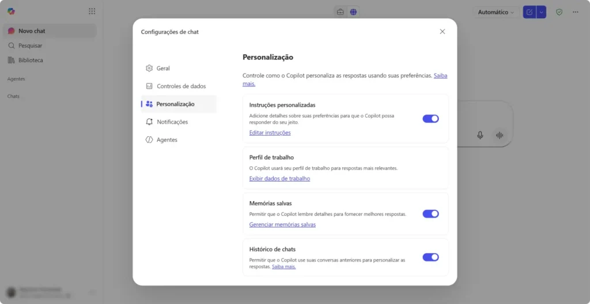The height and width of the screenshot is (304, 590).
Task: Open the Geral settings tab
Action: (179, 68)
